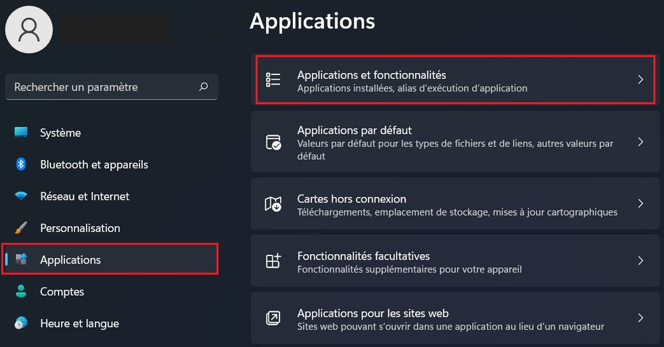Focus the Rechercher un paramètre field

coord(100,87)
